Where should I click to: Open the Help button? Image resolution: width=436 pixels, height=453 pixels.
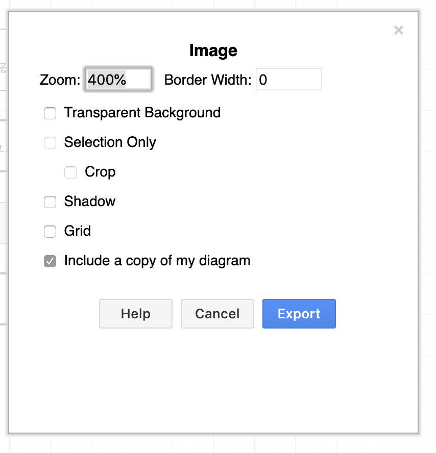pyautogui.click(x=136, y=314)
